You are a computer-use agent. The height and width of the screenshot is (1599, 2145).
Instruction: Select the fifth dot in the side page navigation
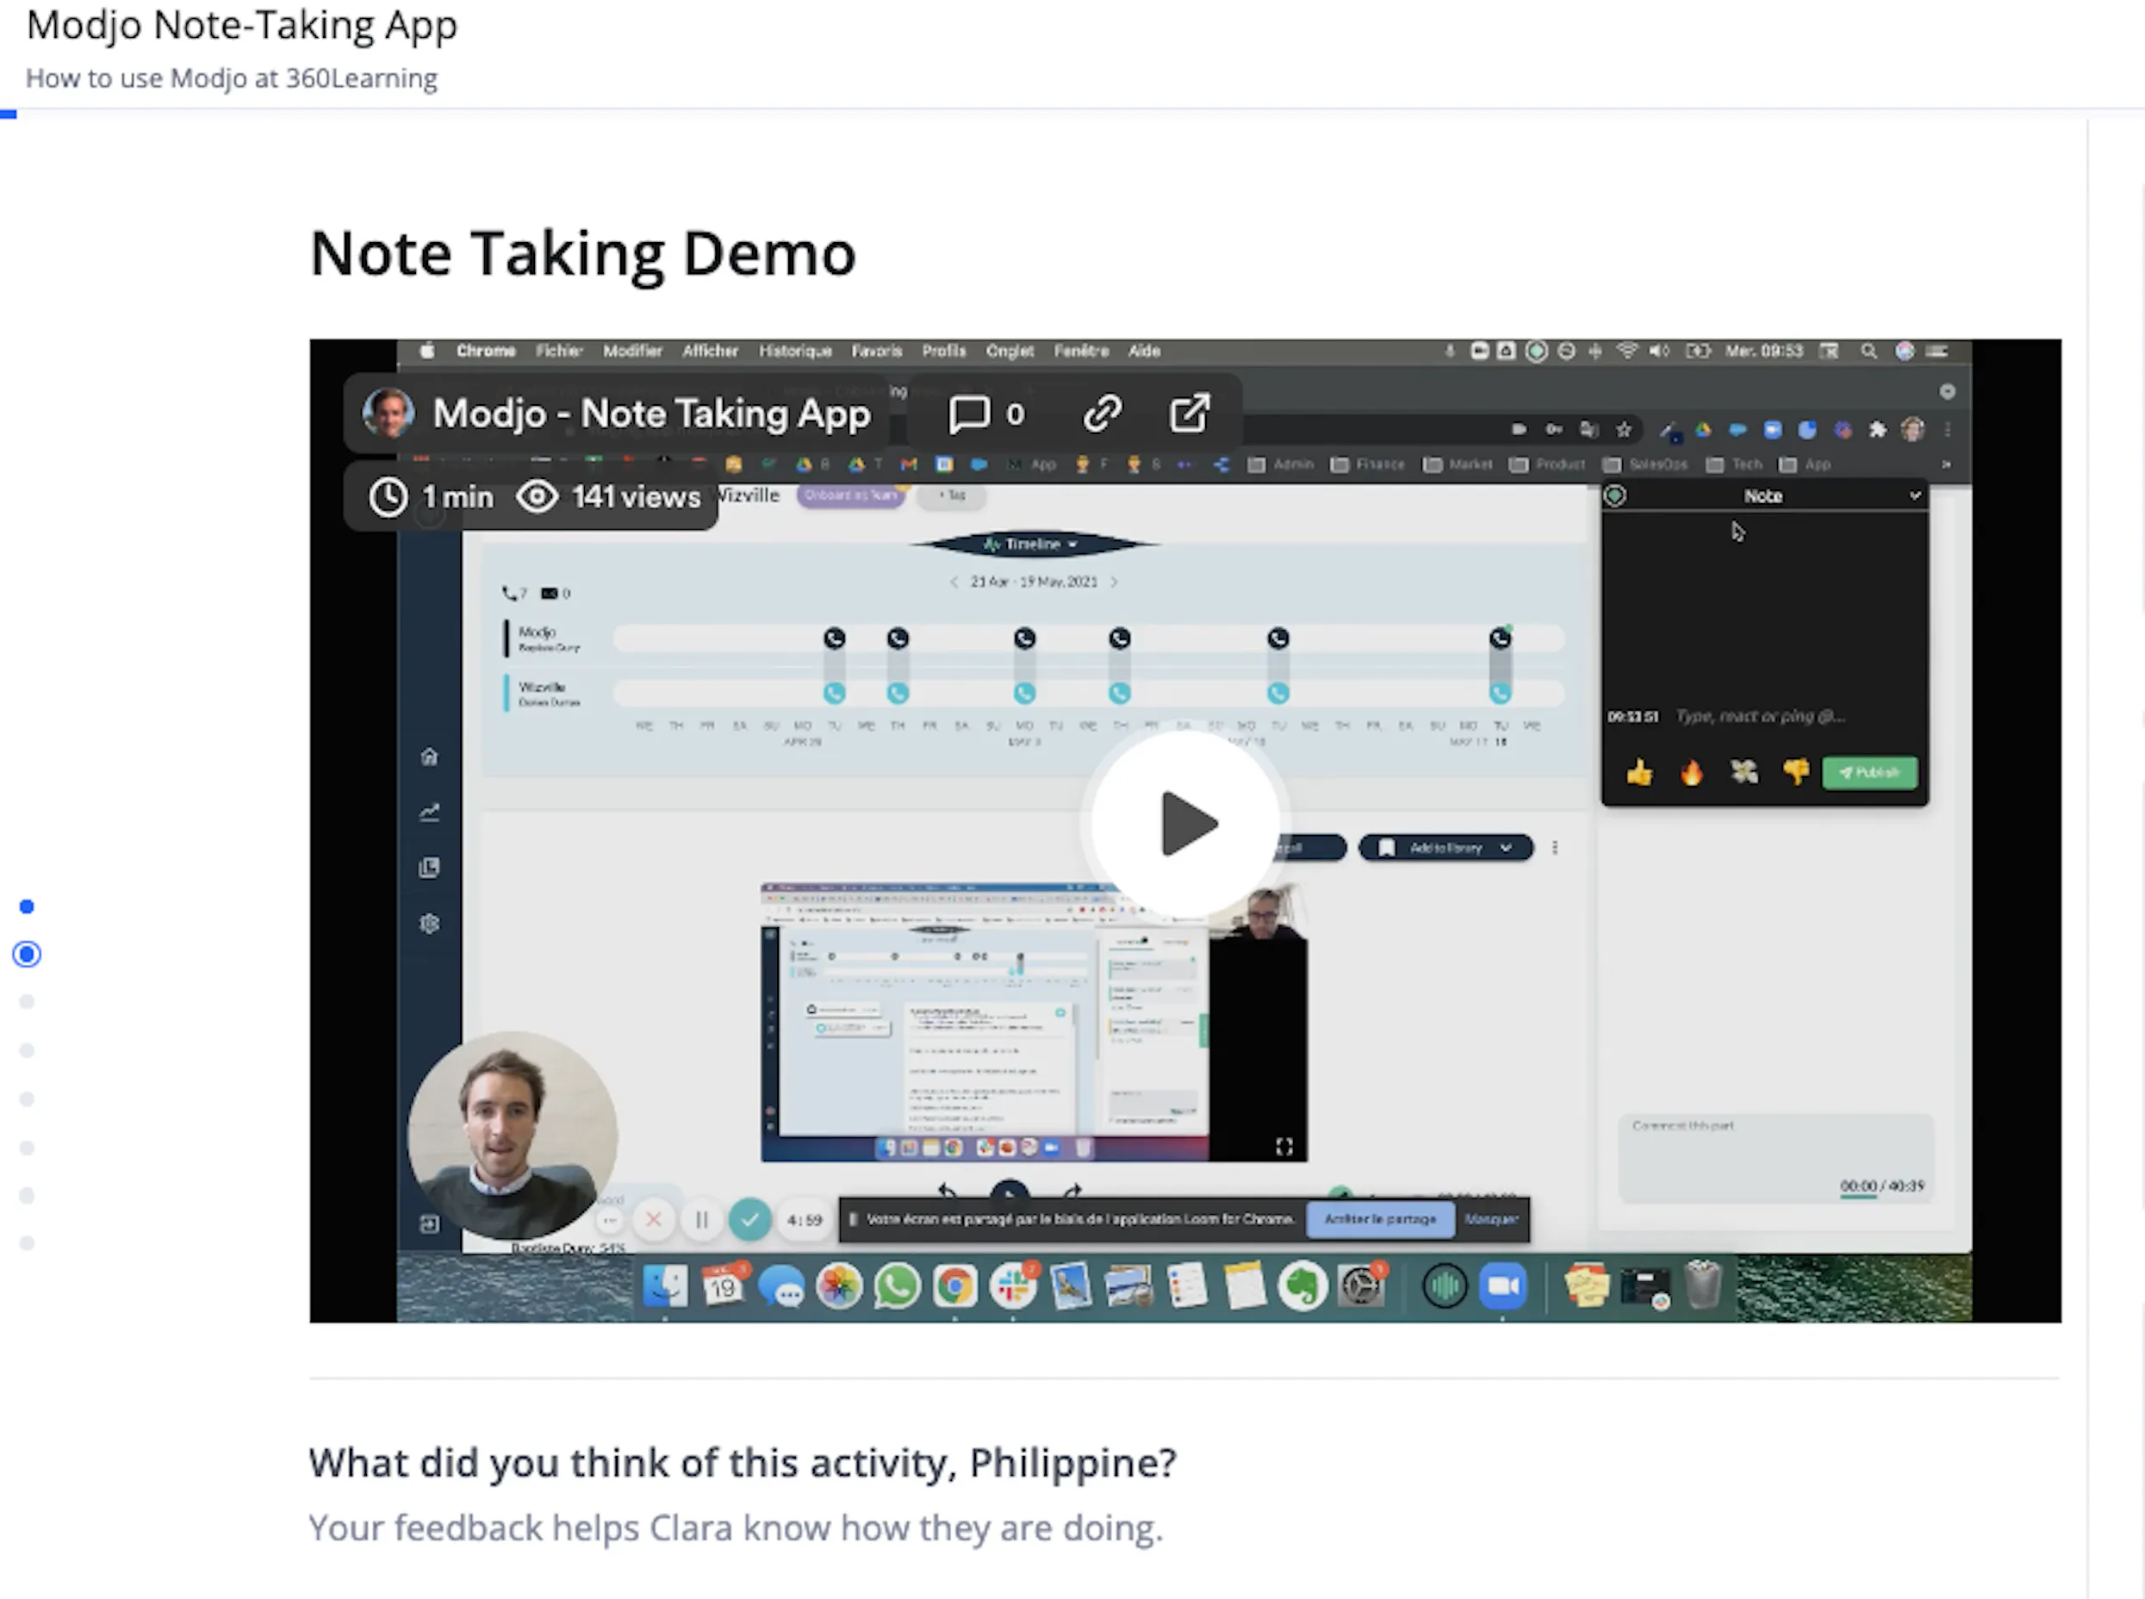[27, 1098]
